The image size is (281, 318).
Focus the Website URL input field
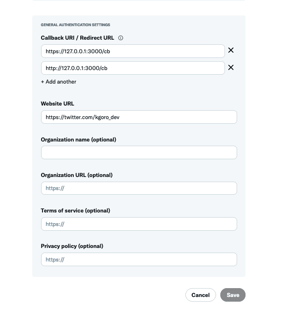(139, 117)
